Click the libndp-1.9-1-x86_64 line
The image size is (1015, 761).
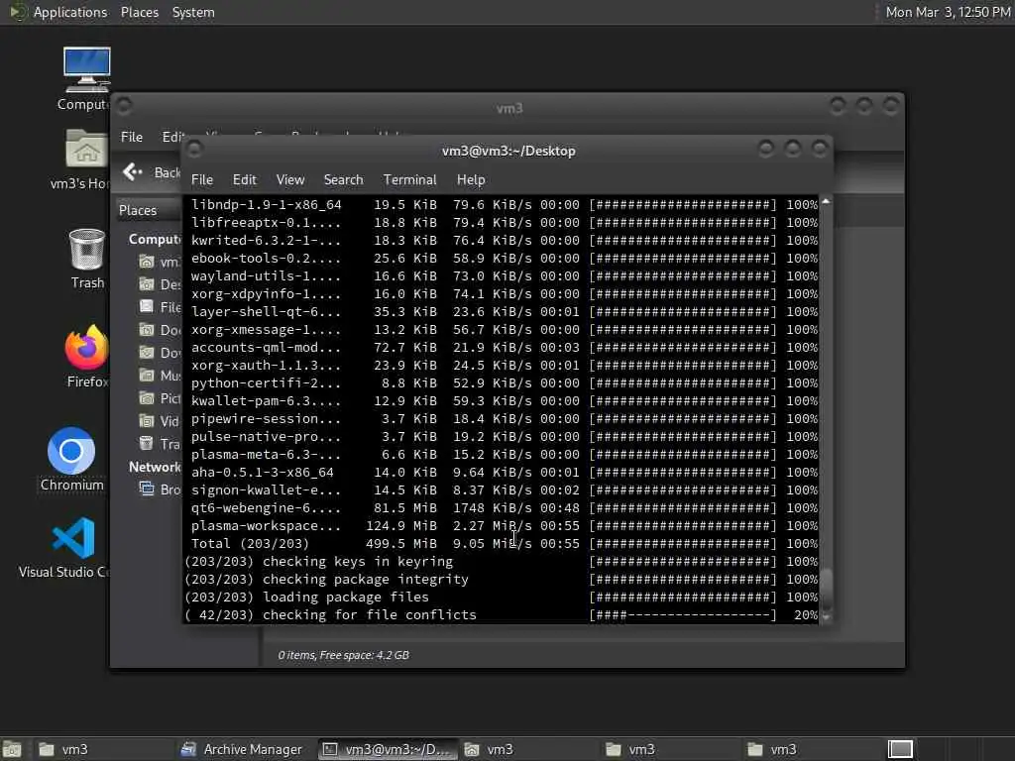[504, 204]
